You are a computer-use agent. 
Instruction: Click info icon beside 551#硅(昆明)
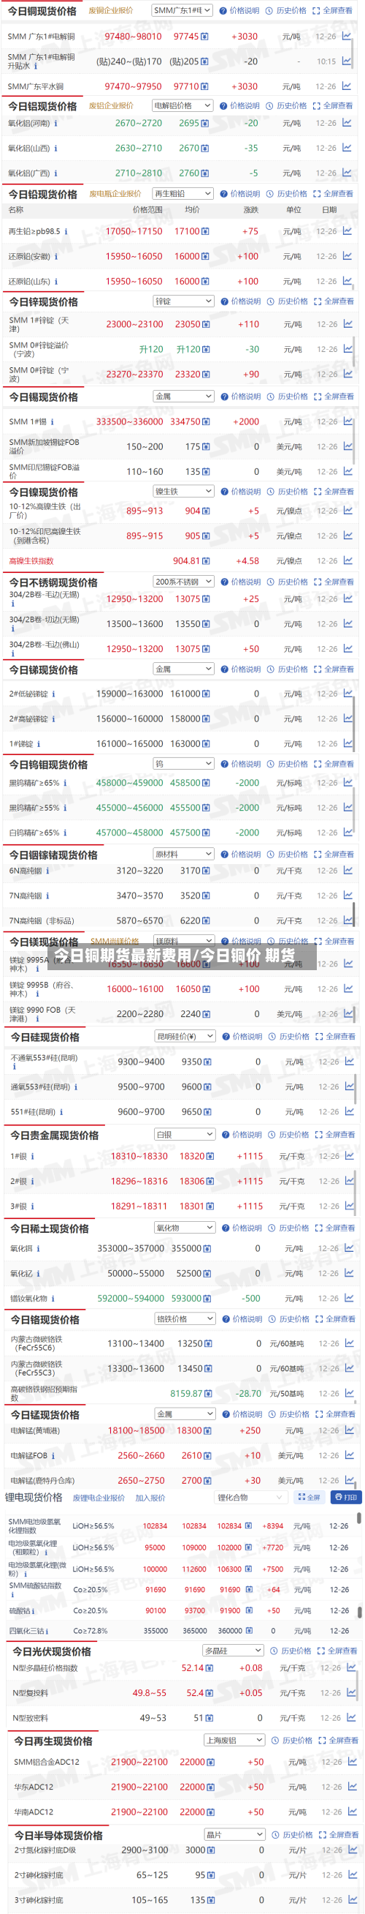[x=61, y=1112]
